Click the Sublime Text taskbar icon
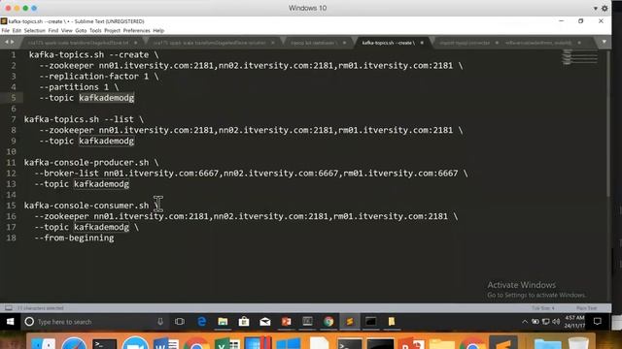This screenshot has height=349, width=622. pyautogui.click(x=350, y=322)
